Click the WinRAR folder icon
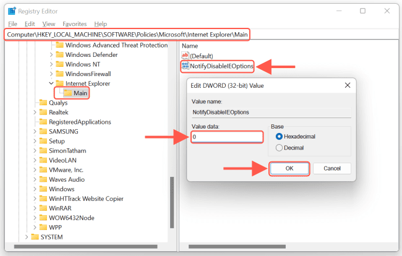This screenshot has height=256, width=402. [x=43, y=208]
